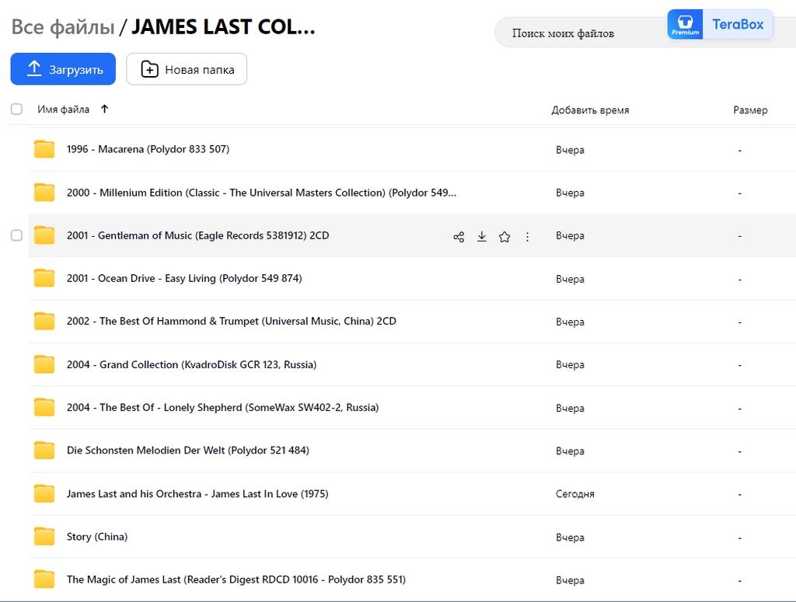Toggle the select-all files checkbox
This screenshot has width=796, height=602.
pos(17,109)
